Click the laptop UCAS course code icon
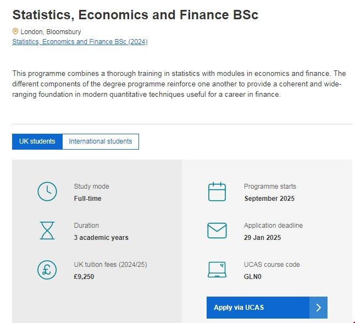Screen dimensions: 355x323 tap(217, 270)
